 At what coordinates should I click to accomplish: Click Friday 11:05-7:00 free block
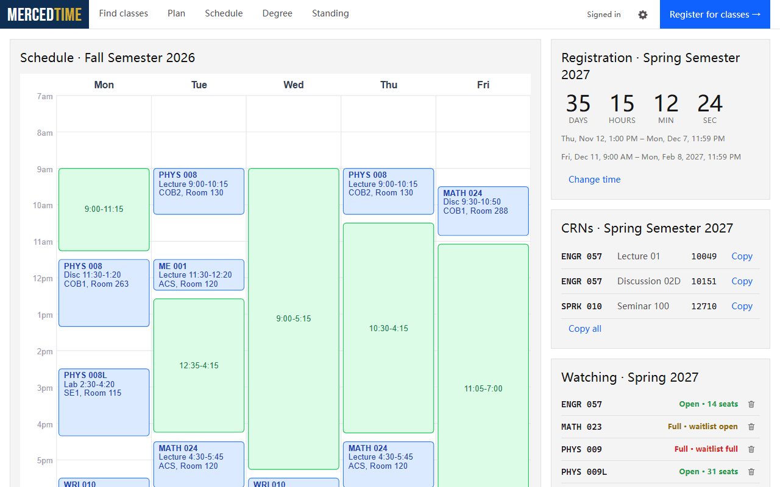(x=483, y=365)
